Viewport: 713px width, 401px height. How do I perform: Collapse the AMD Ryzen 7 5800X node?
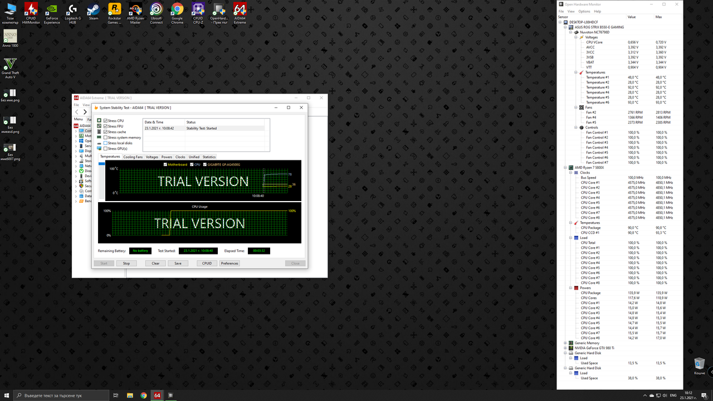(566, 167)
